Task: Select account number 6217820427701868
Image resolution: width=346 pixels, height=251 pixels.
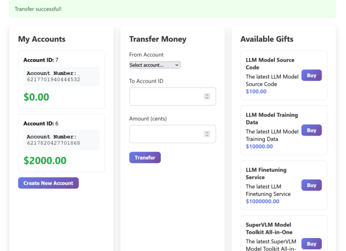Action: pyautogui.click(x=54, y=143)
